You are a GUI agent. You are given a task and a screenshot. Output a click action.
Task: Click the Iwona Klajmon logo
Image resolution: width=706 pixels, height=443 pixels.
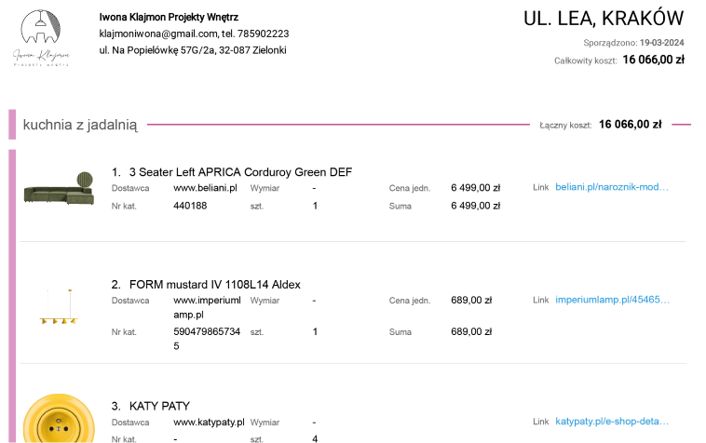pos(42,36)
